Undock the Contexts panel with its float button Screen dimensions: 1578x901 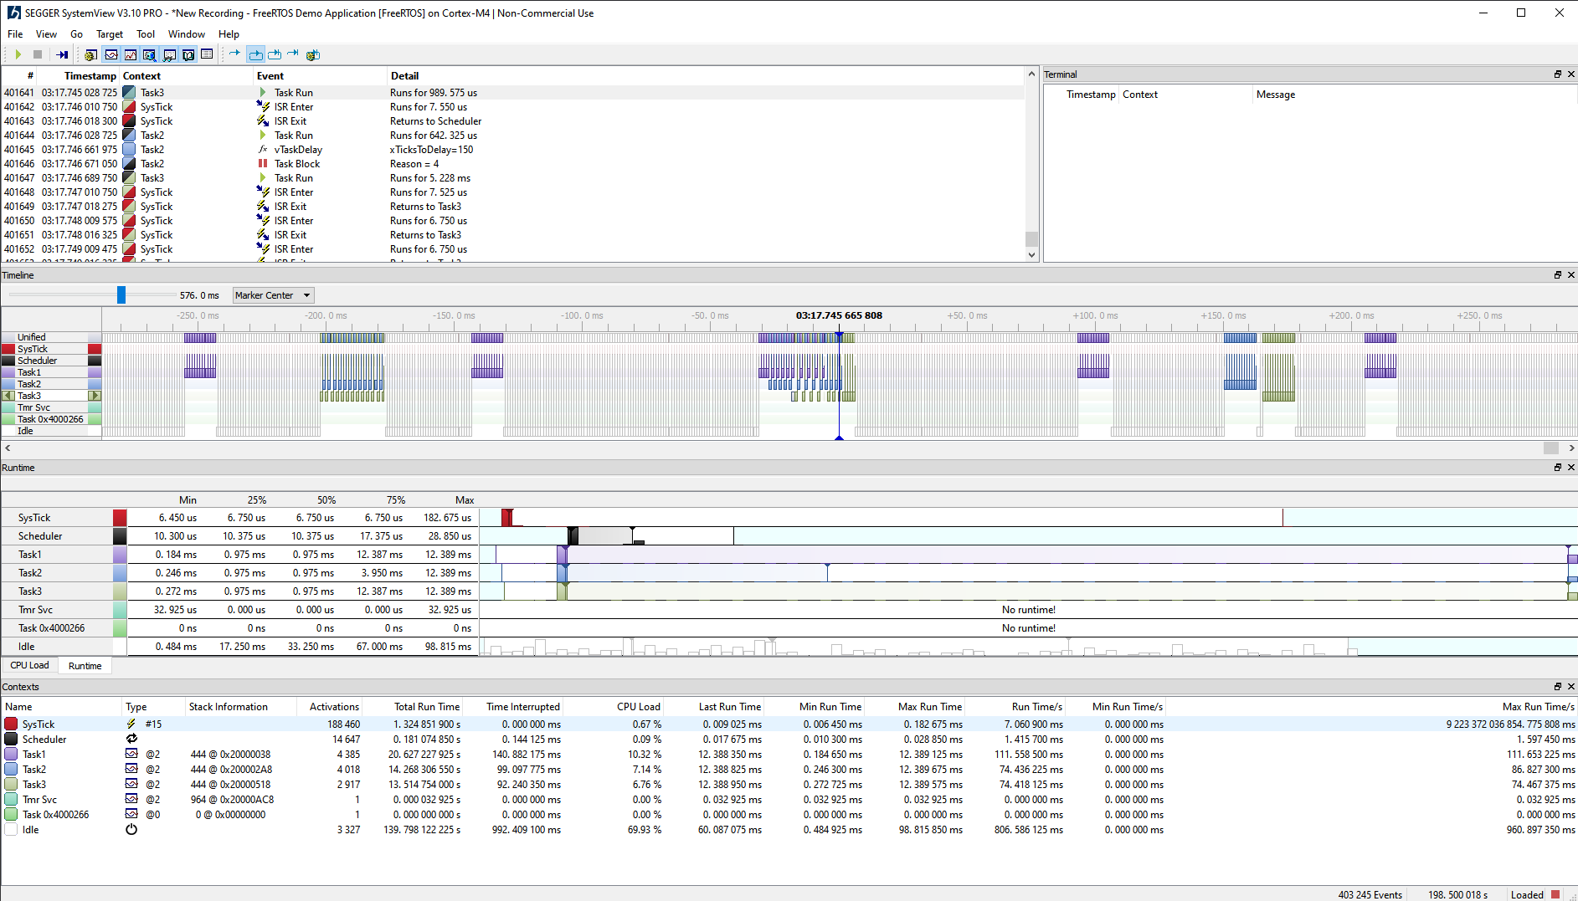(1557, 687)
